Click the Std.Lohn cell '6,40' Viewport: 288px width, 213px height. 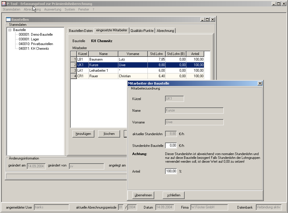pos(157,76)
